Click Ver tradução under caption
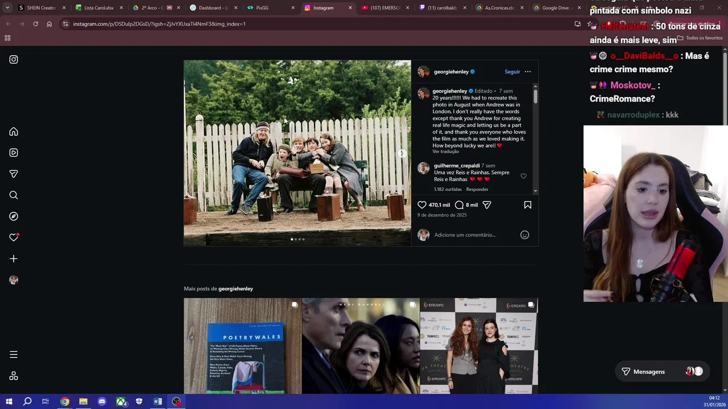This screenshot has height=409, width=728. tap(445, 152)
